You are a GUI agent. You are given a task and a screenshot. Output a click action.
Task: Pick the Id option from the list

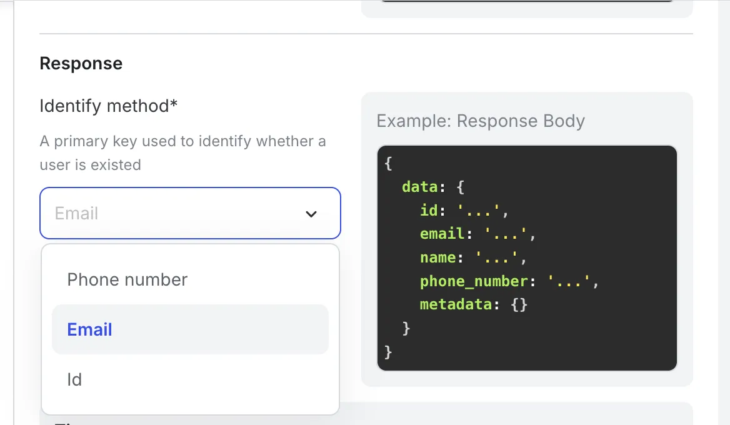coord(74,379)
